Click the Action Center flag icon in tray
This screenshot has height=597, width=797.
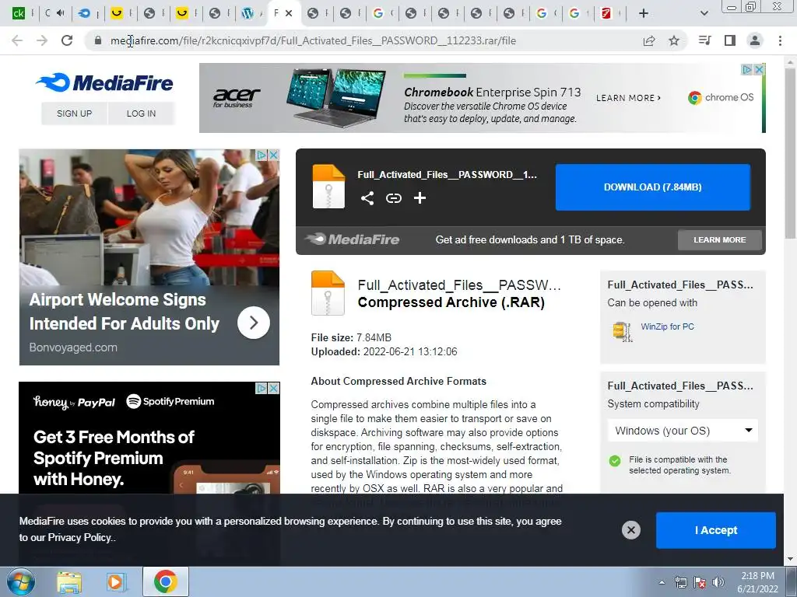700,582
